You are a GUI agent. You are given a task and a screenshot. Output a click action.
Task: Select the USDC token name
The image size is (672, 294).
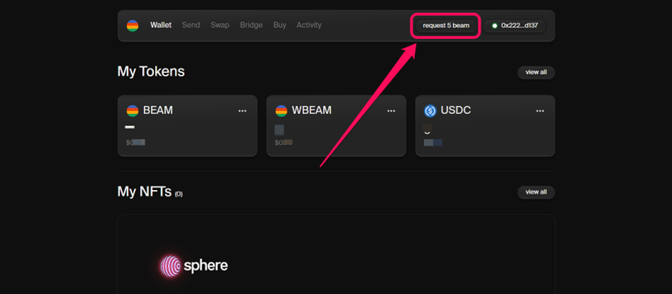tap(456, 110)
